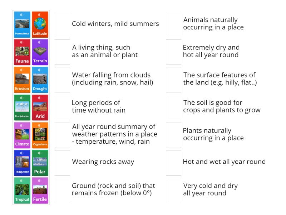Screen dimensions: 286x215
Task: Select the Permafrost image tile
Action: (22, 24)
